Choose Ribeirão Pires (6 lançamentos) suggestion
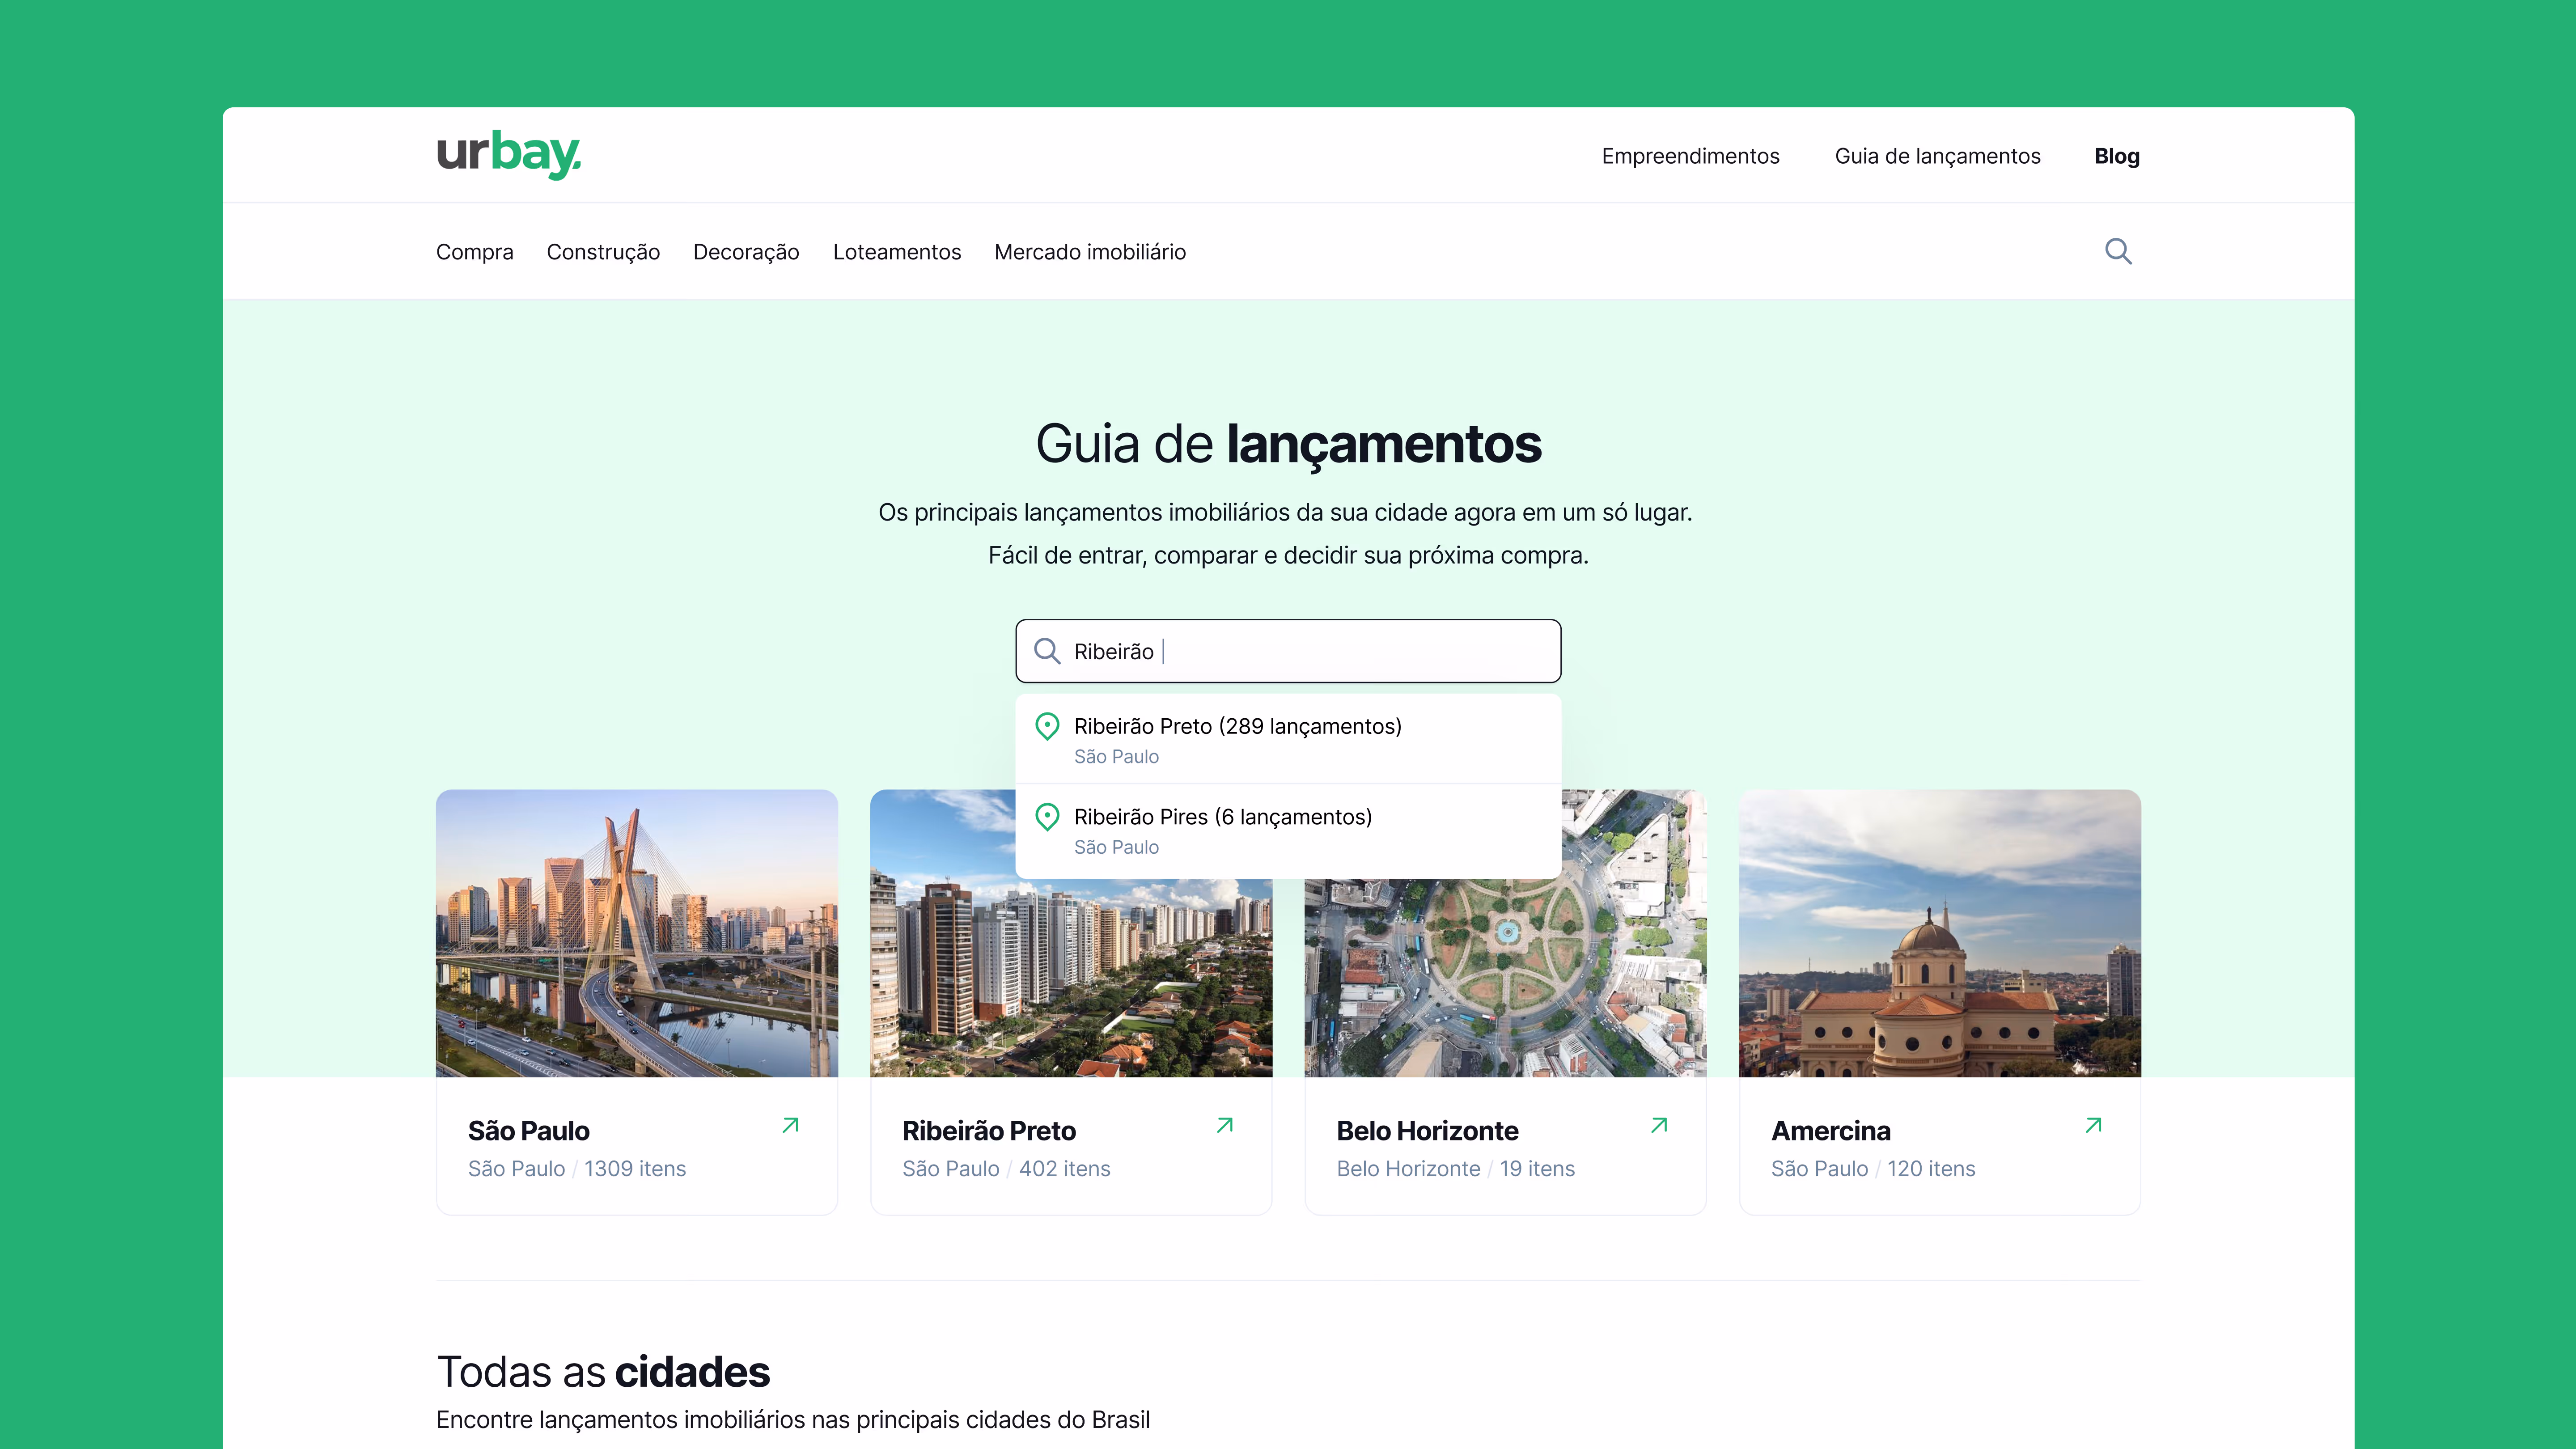This screenshot has height=1449, width=2576. (1288, 830)
